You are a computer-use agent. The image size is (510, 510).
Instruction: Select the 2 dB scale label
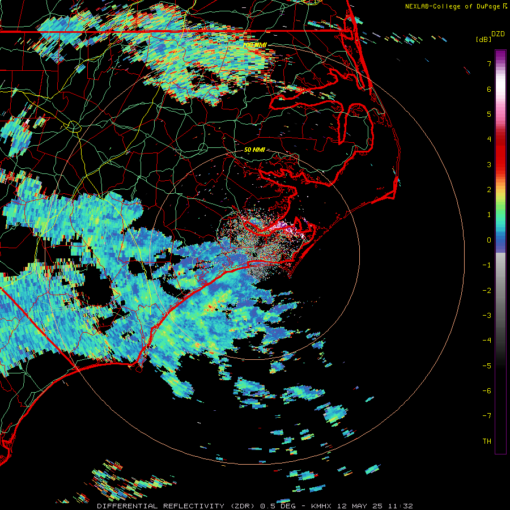click(x=489, y=190)
